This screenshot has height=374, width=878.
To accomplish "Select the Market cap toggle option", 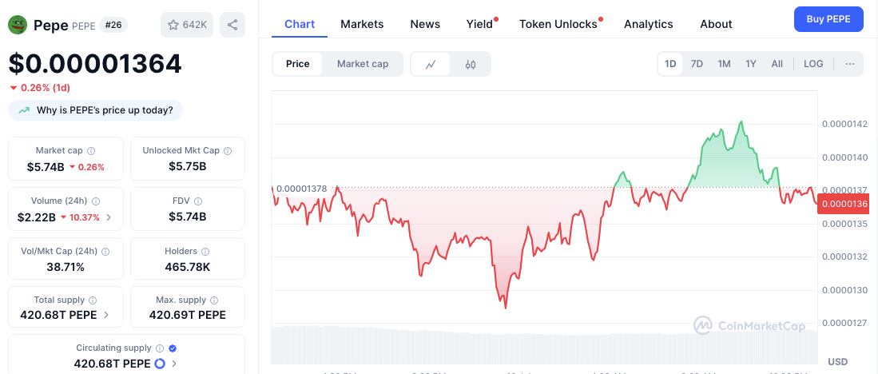I will click(362, 64).
